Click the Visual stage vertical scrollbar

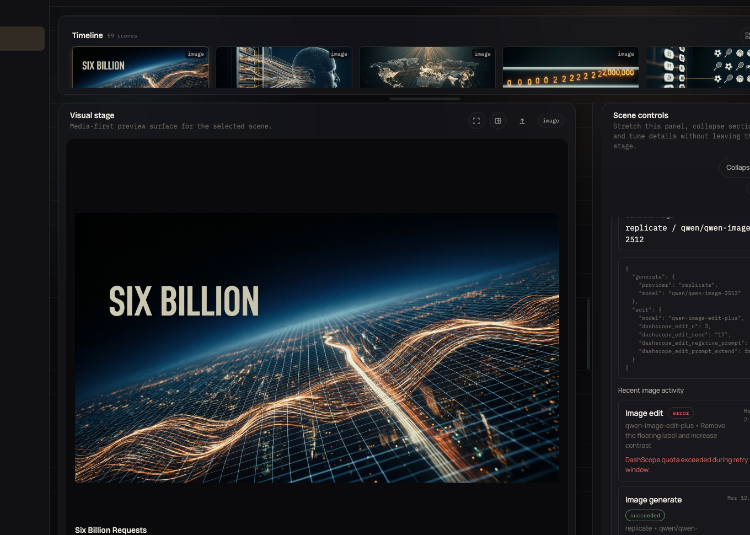point(588,333)
